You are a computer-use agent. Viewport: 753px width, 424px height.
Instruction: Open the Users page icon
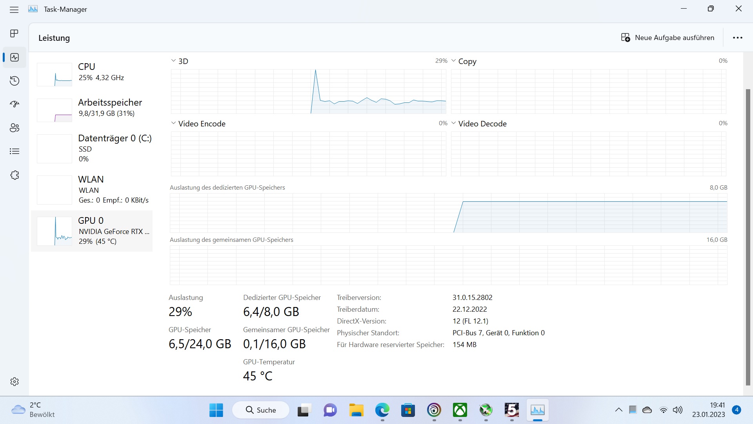click(x=15, y=128)
